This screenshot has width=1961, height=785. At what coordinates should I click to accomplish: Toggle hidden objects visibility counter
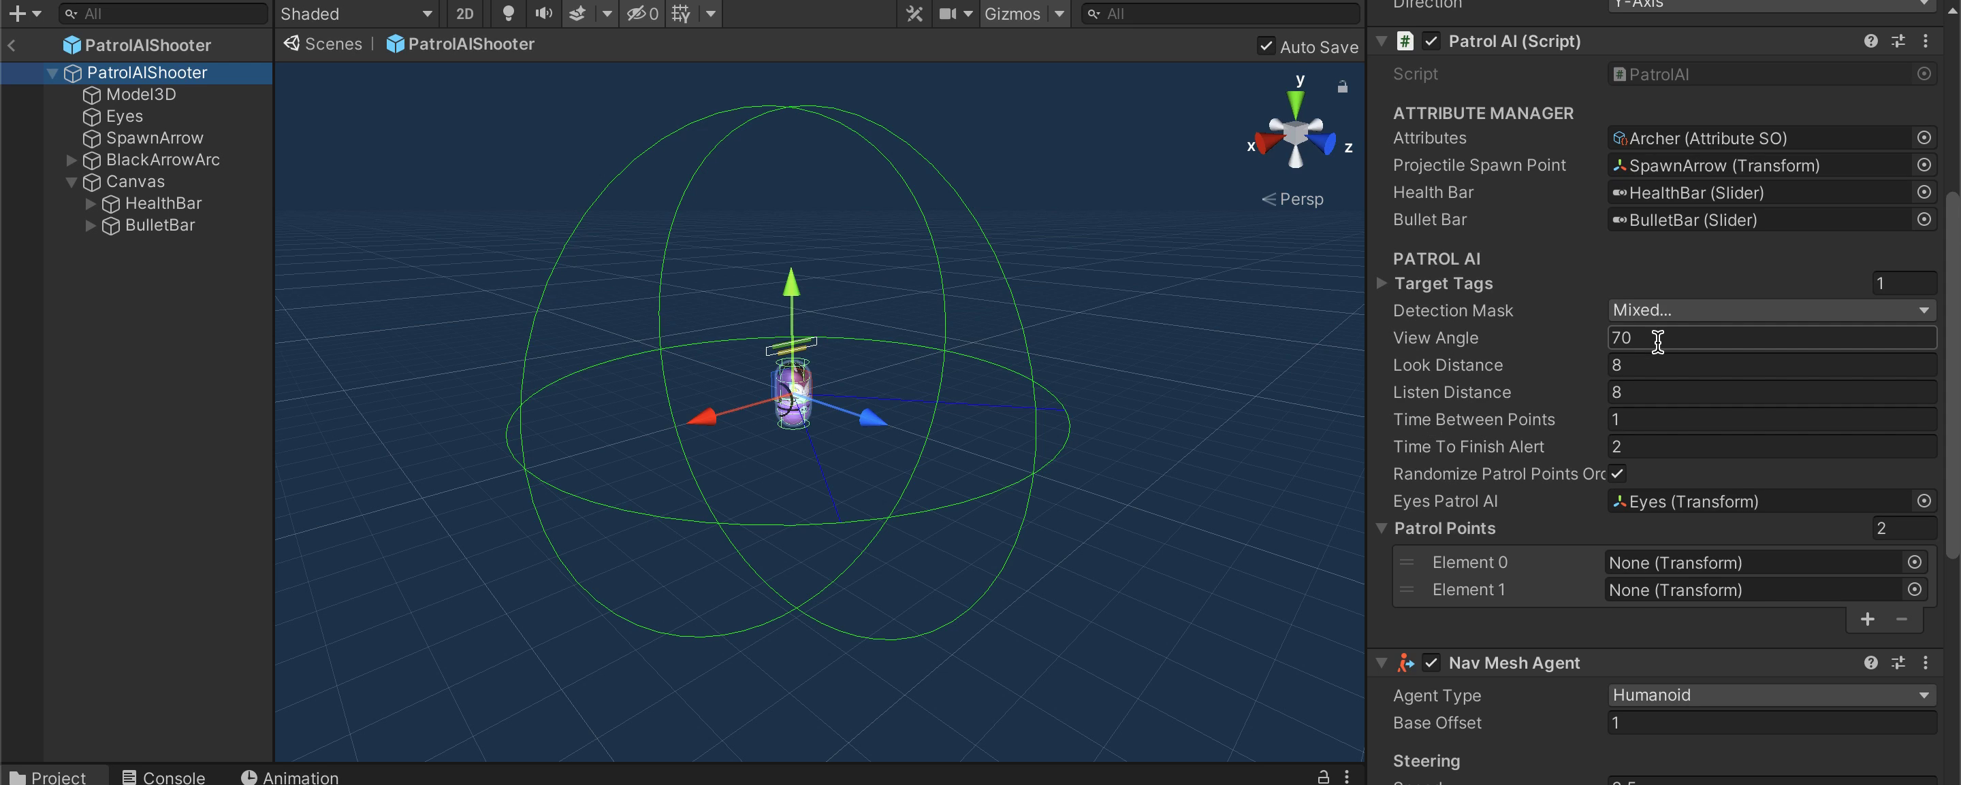tap(641, 14)
